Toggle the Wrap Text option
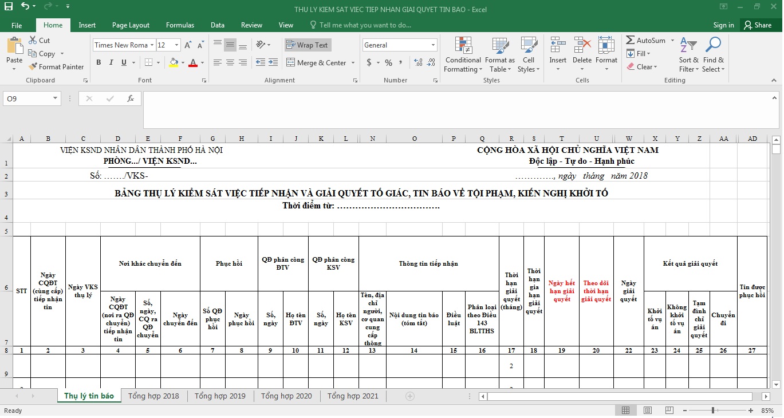Image resolution: width=784 pixels, height=418 pixels. point(308,45)
